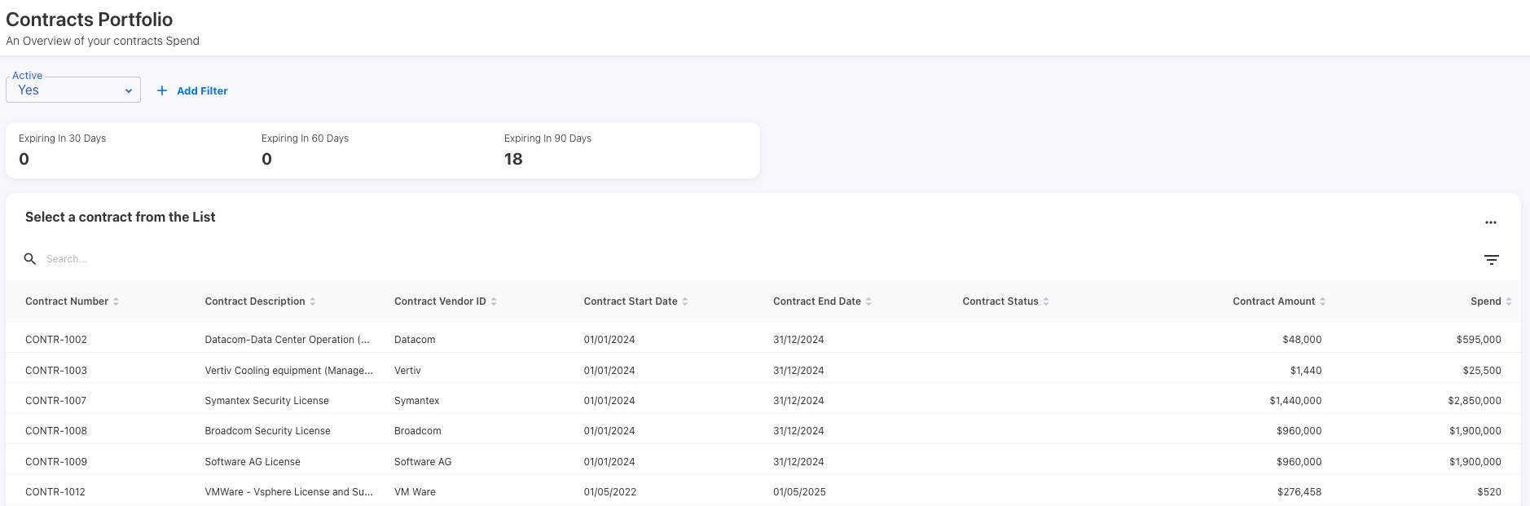Sort by Contract End Date arrows
Screen dimensions: 1530x506
[x=868, y=301]
